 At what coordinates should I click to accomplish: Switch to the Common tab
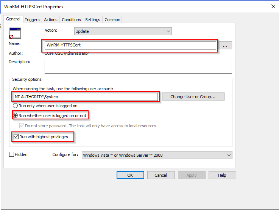point(112,20)
